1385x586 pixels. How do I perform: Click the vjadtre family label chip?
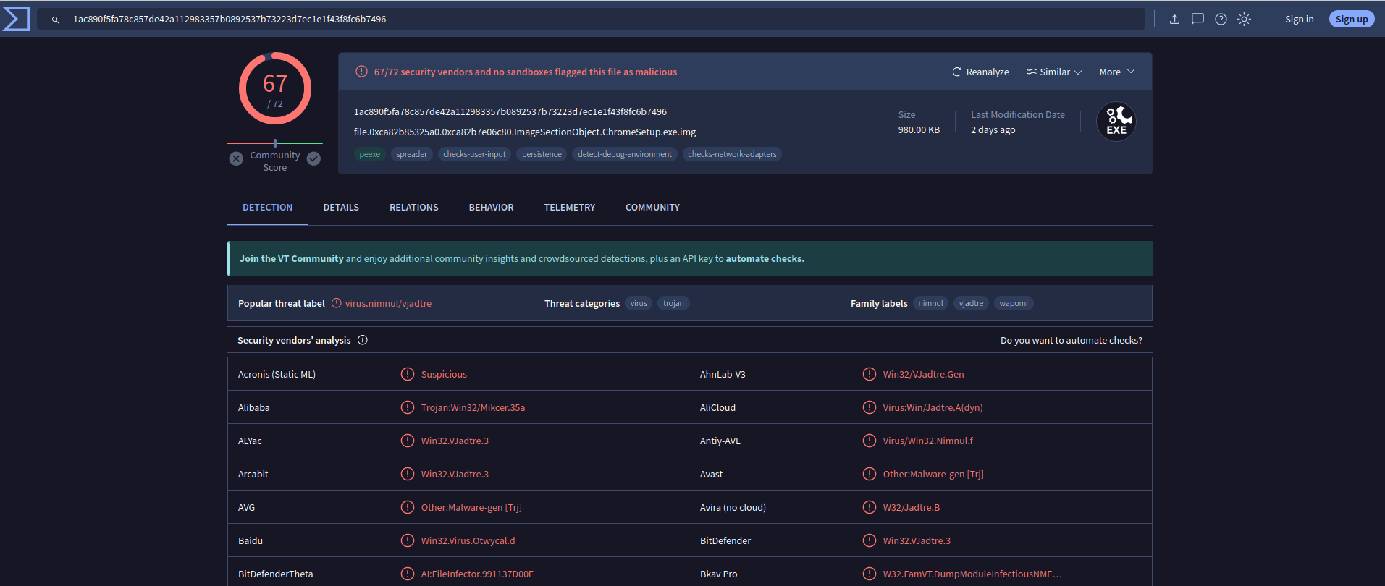pos(971,304)
